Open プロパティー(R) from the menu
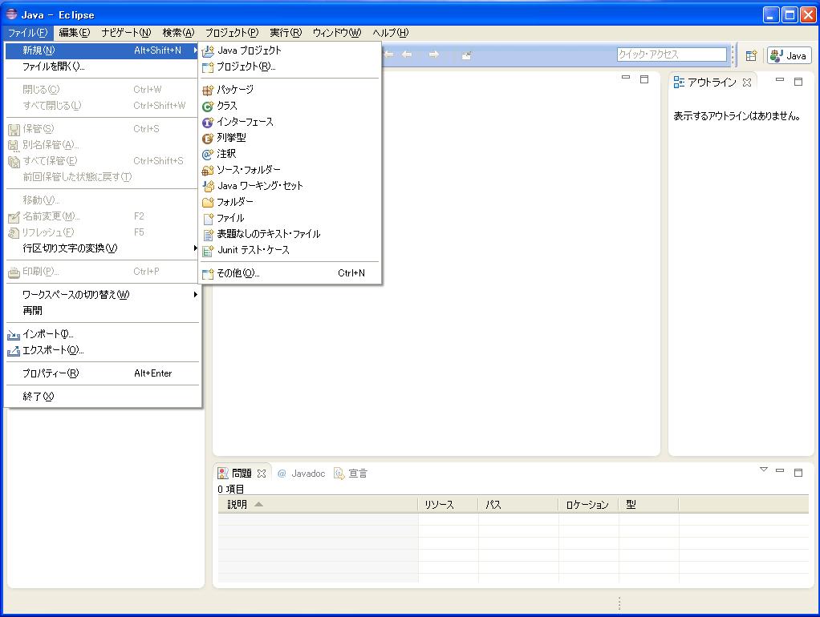 [x=103, y=373]
